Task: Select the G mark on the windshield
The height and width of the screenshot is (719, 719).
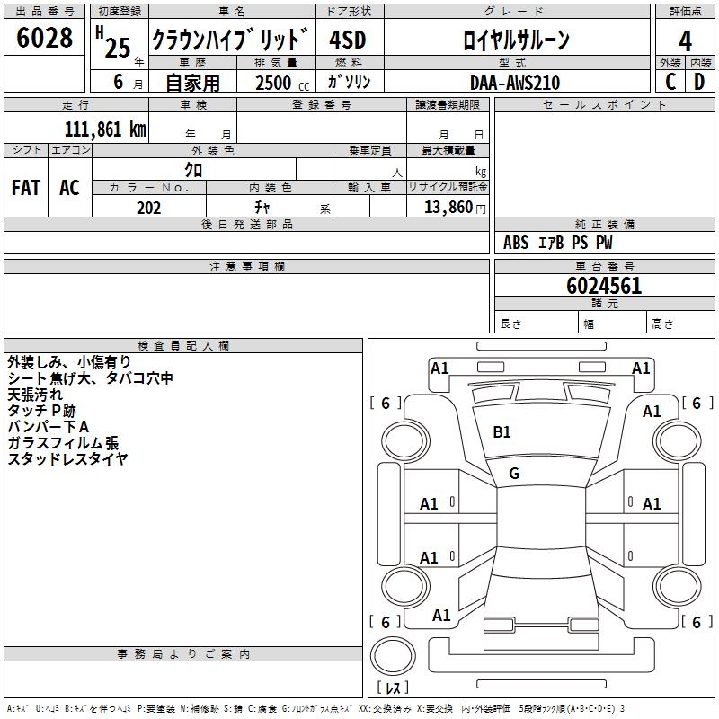Action: [x=514, y=474]
